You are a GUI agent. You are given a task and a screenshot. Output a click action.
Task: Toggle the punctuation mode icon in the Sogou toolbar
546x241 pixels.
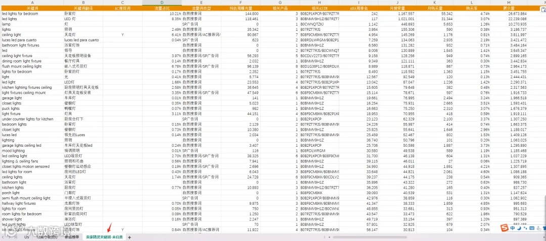(x=525, y=228)
